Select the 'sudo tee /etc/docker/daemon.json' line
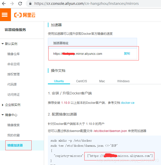The height and width of the screenshot is (165, 161). click(84, 146)
